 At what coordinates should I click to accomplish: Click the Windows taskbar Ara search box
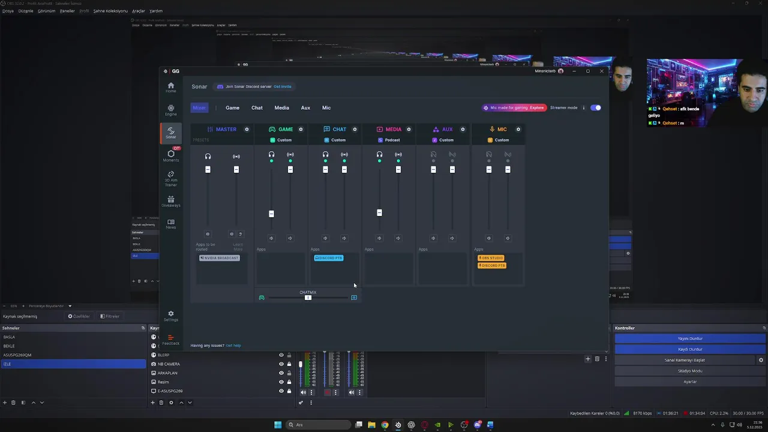(x=317, y=425)
